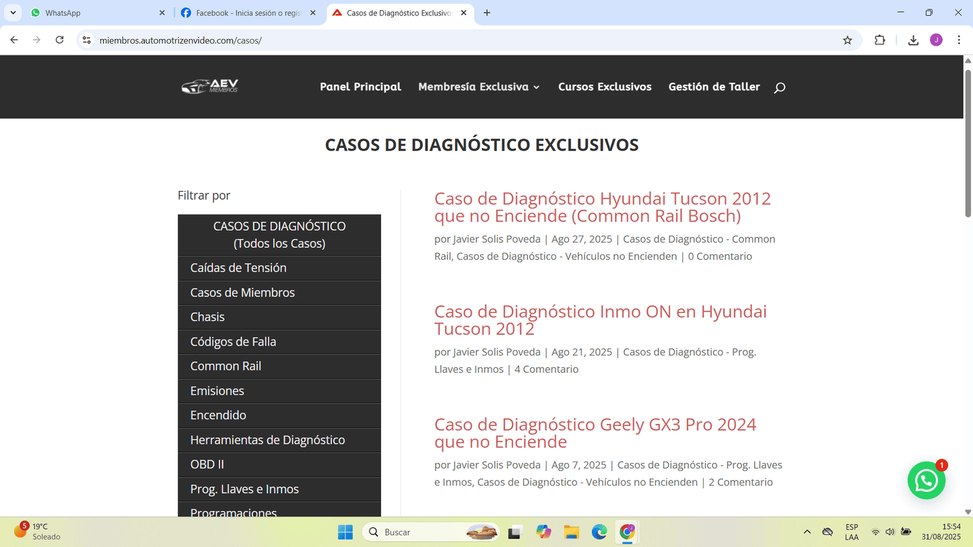Screen dimensions: 973x547
Task: Open the Hyundai Tucson 2012 Common Rail case
Action: point(602,207)
